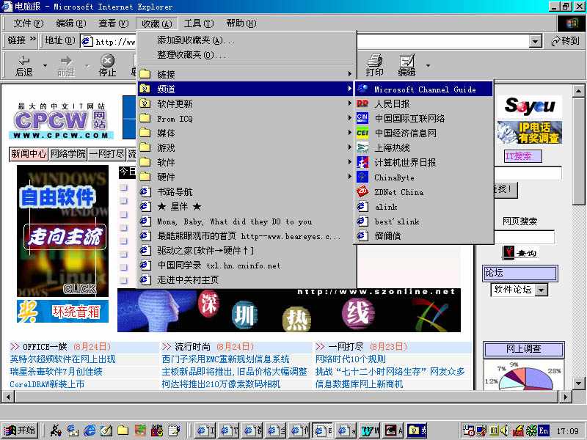Viewport: 587px width, 440px height.
Task: Click the taskbar volume speaker icon
Action: pyautogui.click(x=504, y=430)
